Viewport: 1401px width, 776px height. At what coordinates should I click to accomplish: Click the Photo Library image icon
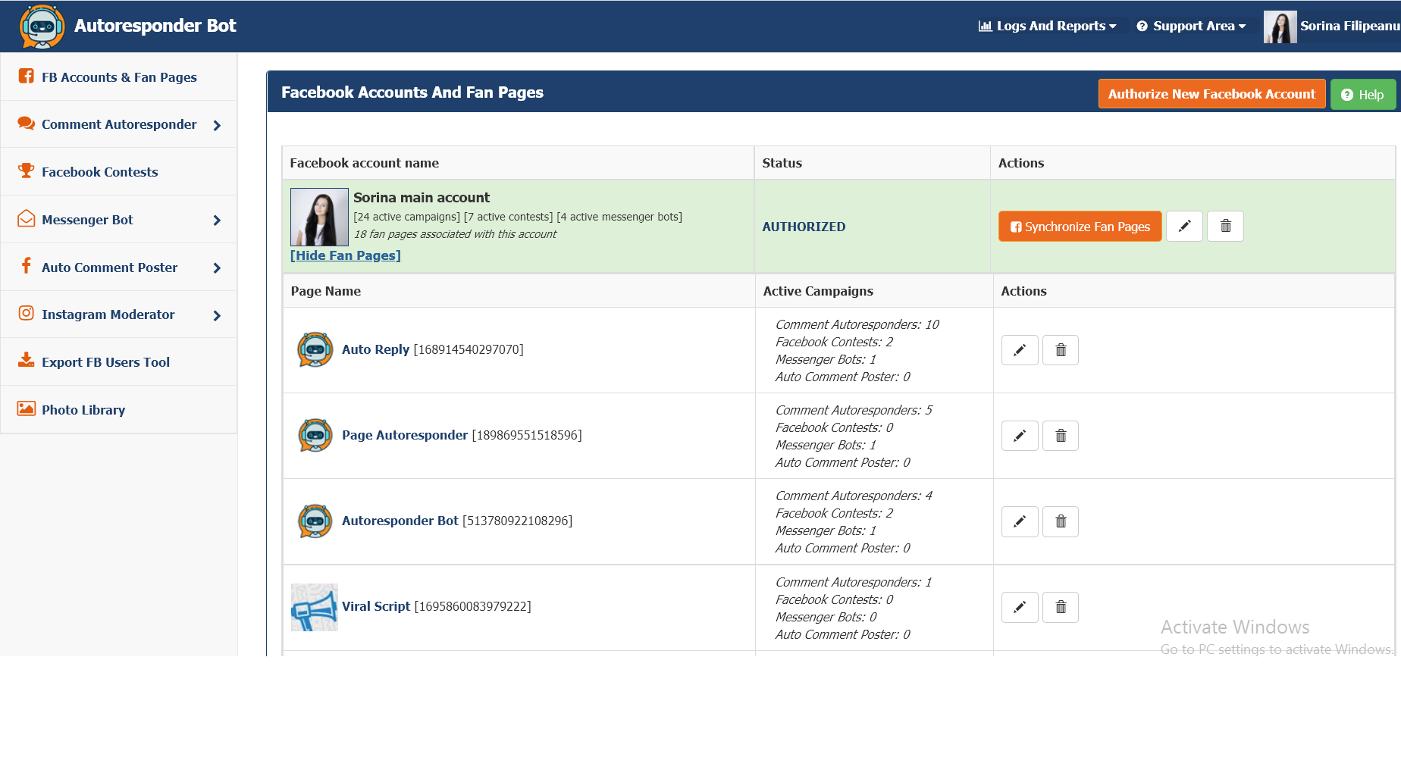pos(27,408)
